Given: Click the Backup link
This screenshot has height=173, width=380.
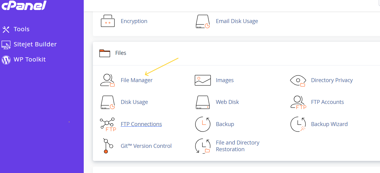Looking at the screenshot, I should pos(225,124).
